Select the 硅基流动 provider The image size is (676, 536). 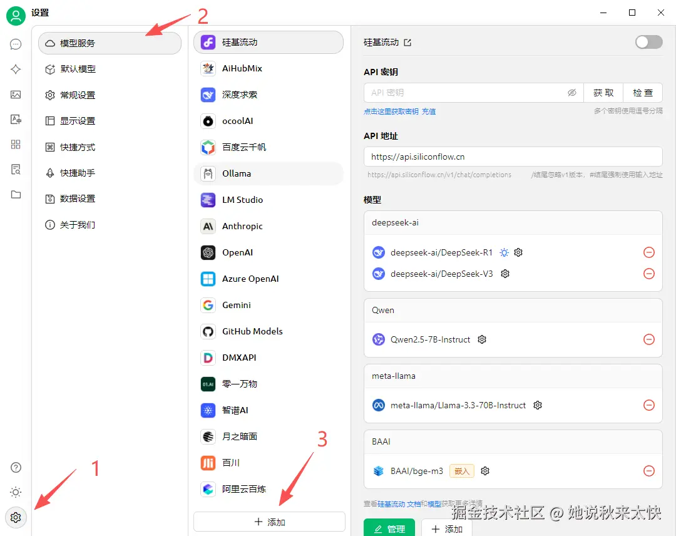pos(269,42)
